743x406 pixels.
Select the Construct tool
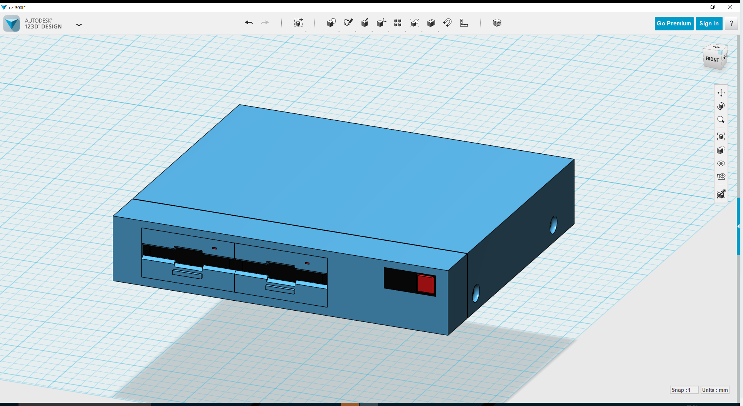point(365,23)
